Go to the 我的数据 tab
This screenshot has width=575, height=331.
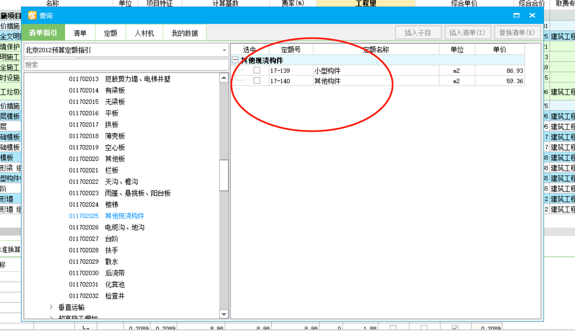point(184,33)
